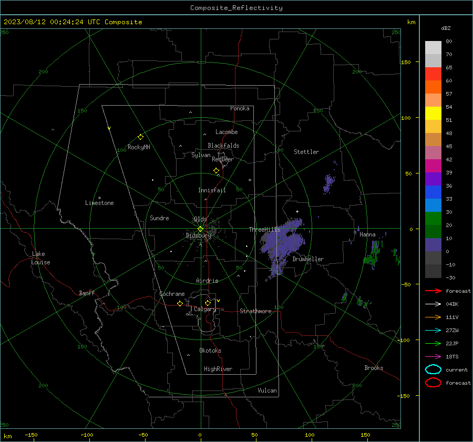Select the 33 dBZ blue color swatch

(433, 192)
